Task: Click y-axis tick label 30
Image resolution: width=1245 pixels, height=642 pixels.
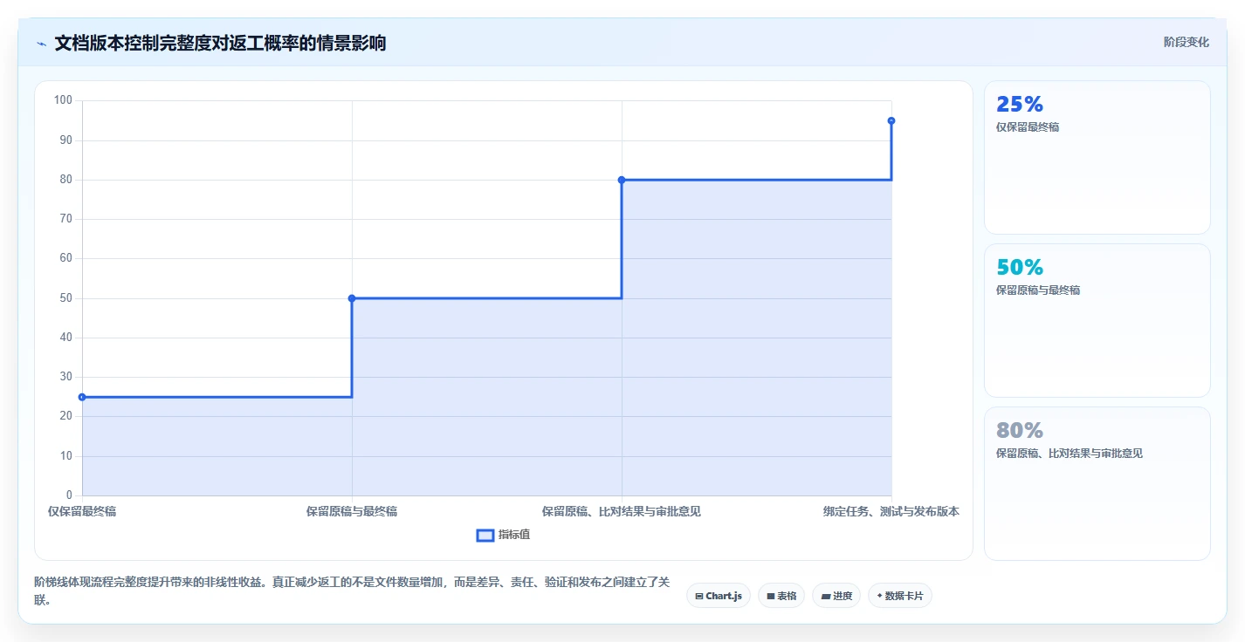Action: tap(65, 377)
